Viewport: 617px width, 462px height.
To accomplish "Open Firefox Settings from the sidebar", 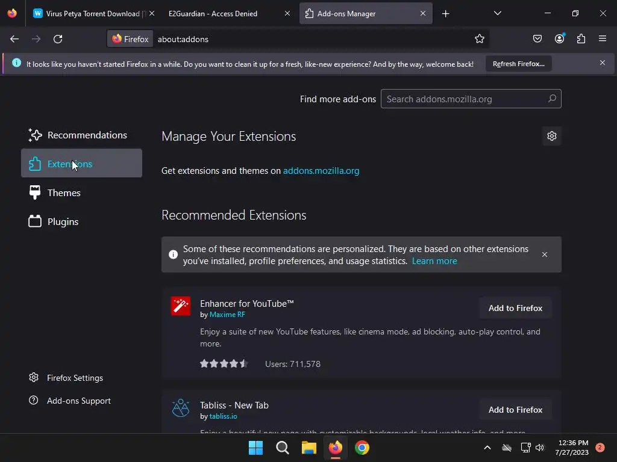I will (x=66, y=378).
